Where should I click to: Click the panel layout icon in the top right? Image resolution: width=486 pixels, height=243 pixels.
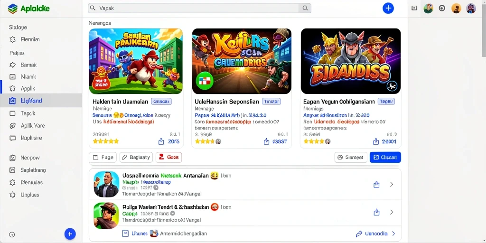[x=414, y=9]
